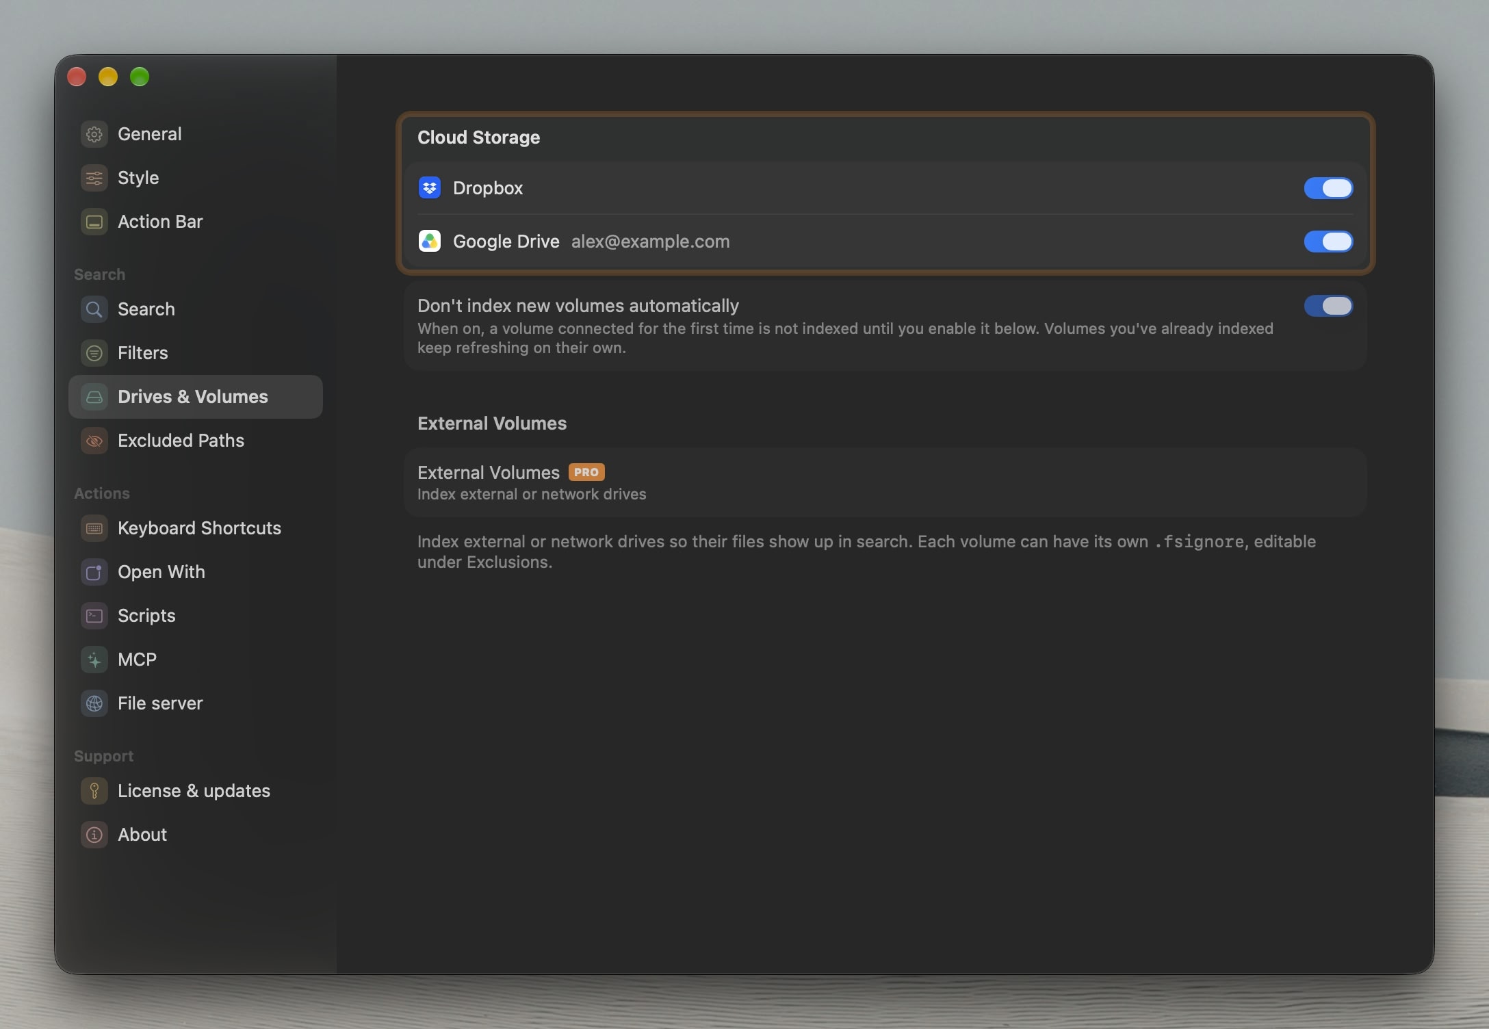Click the Cloud Storage heading
Screen dimensions: 1489x1029
click(478, 138)
